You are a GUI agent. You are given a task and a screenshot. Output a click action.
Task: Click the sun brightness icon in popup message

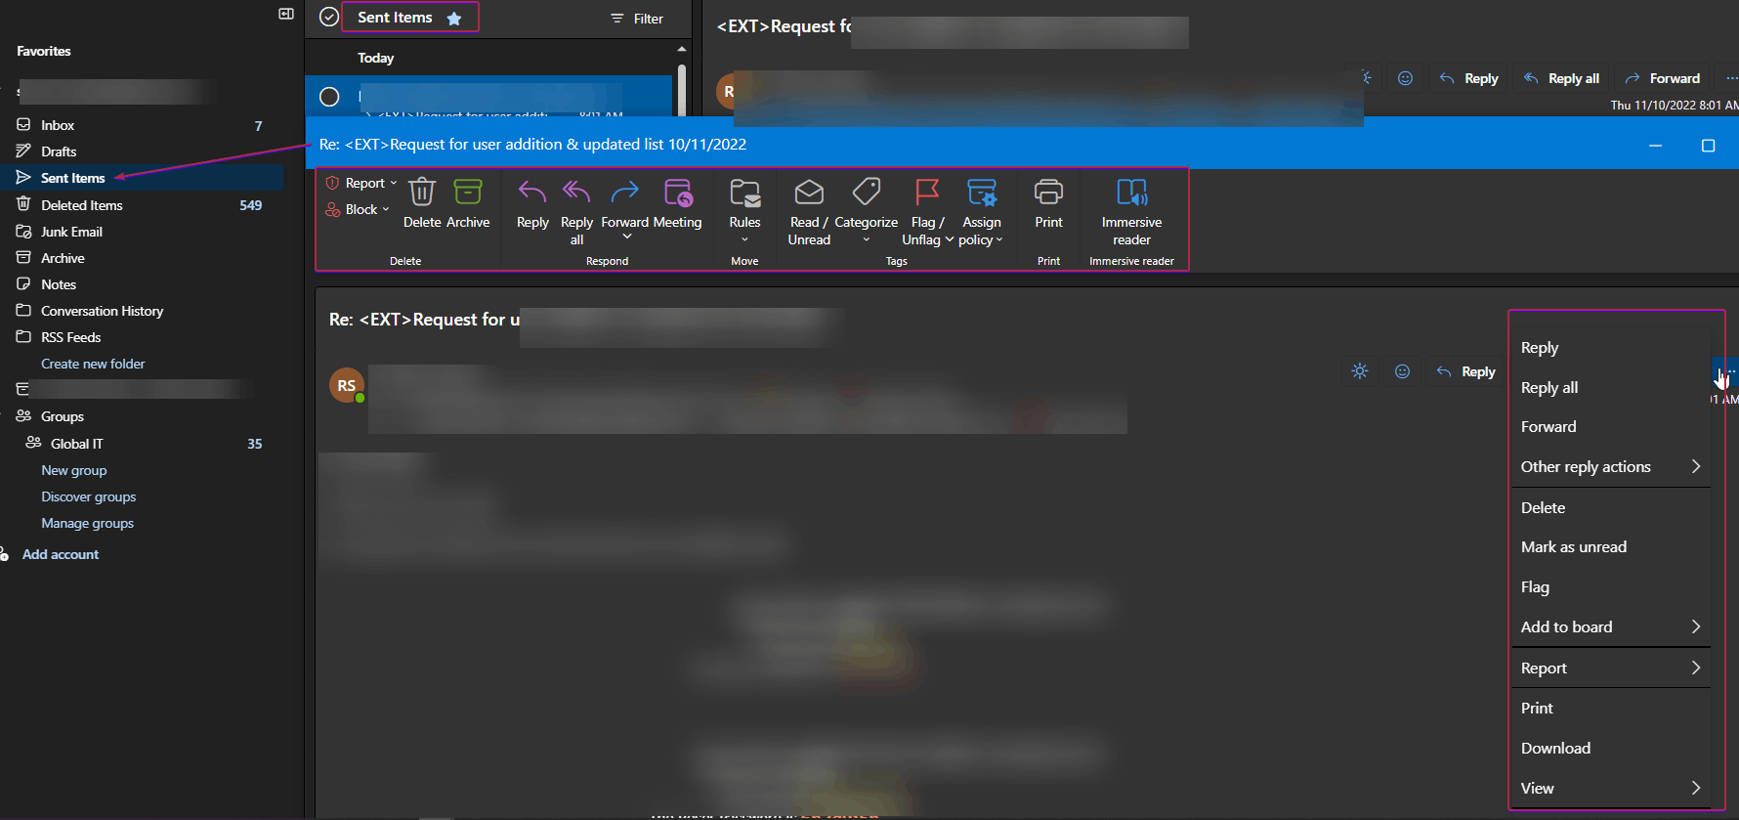pos(1359,371)
